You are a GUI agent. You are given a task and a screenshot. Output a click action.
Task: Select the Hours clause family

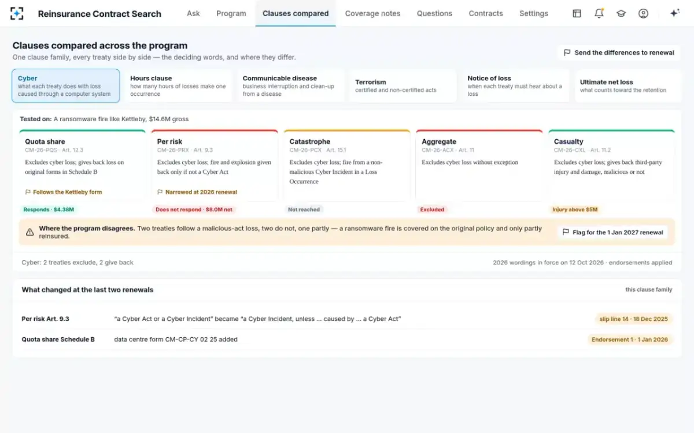(178, 86)
